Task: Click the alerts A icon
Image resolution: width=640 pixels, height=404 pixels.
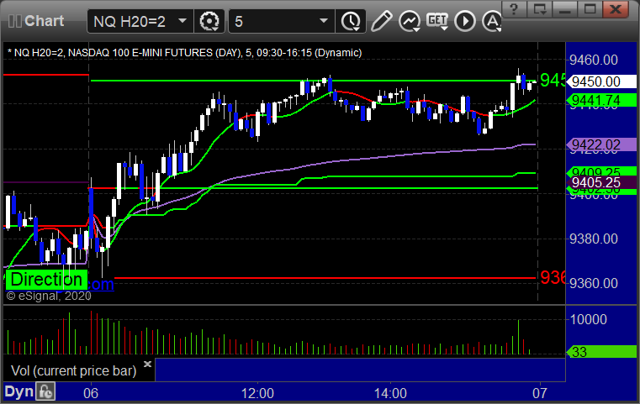Action: point(492,21)
